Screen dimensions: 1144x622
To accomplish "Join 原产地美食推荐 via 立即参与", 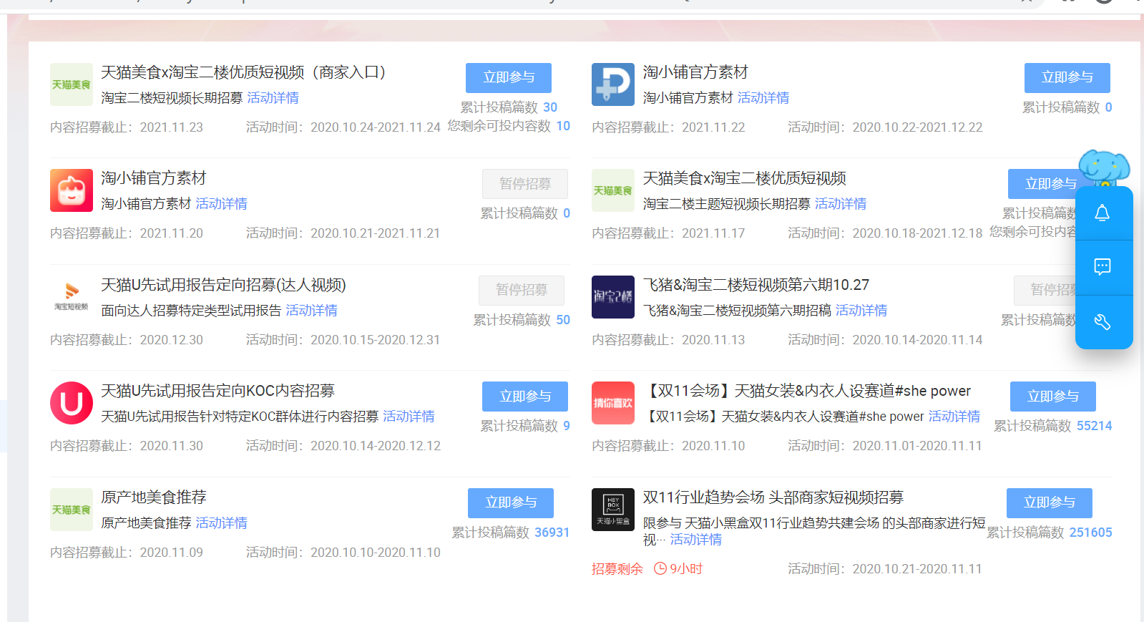I will (511, 503).
